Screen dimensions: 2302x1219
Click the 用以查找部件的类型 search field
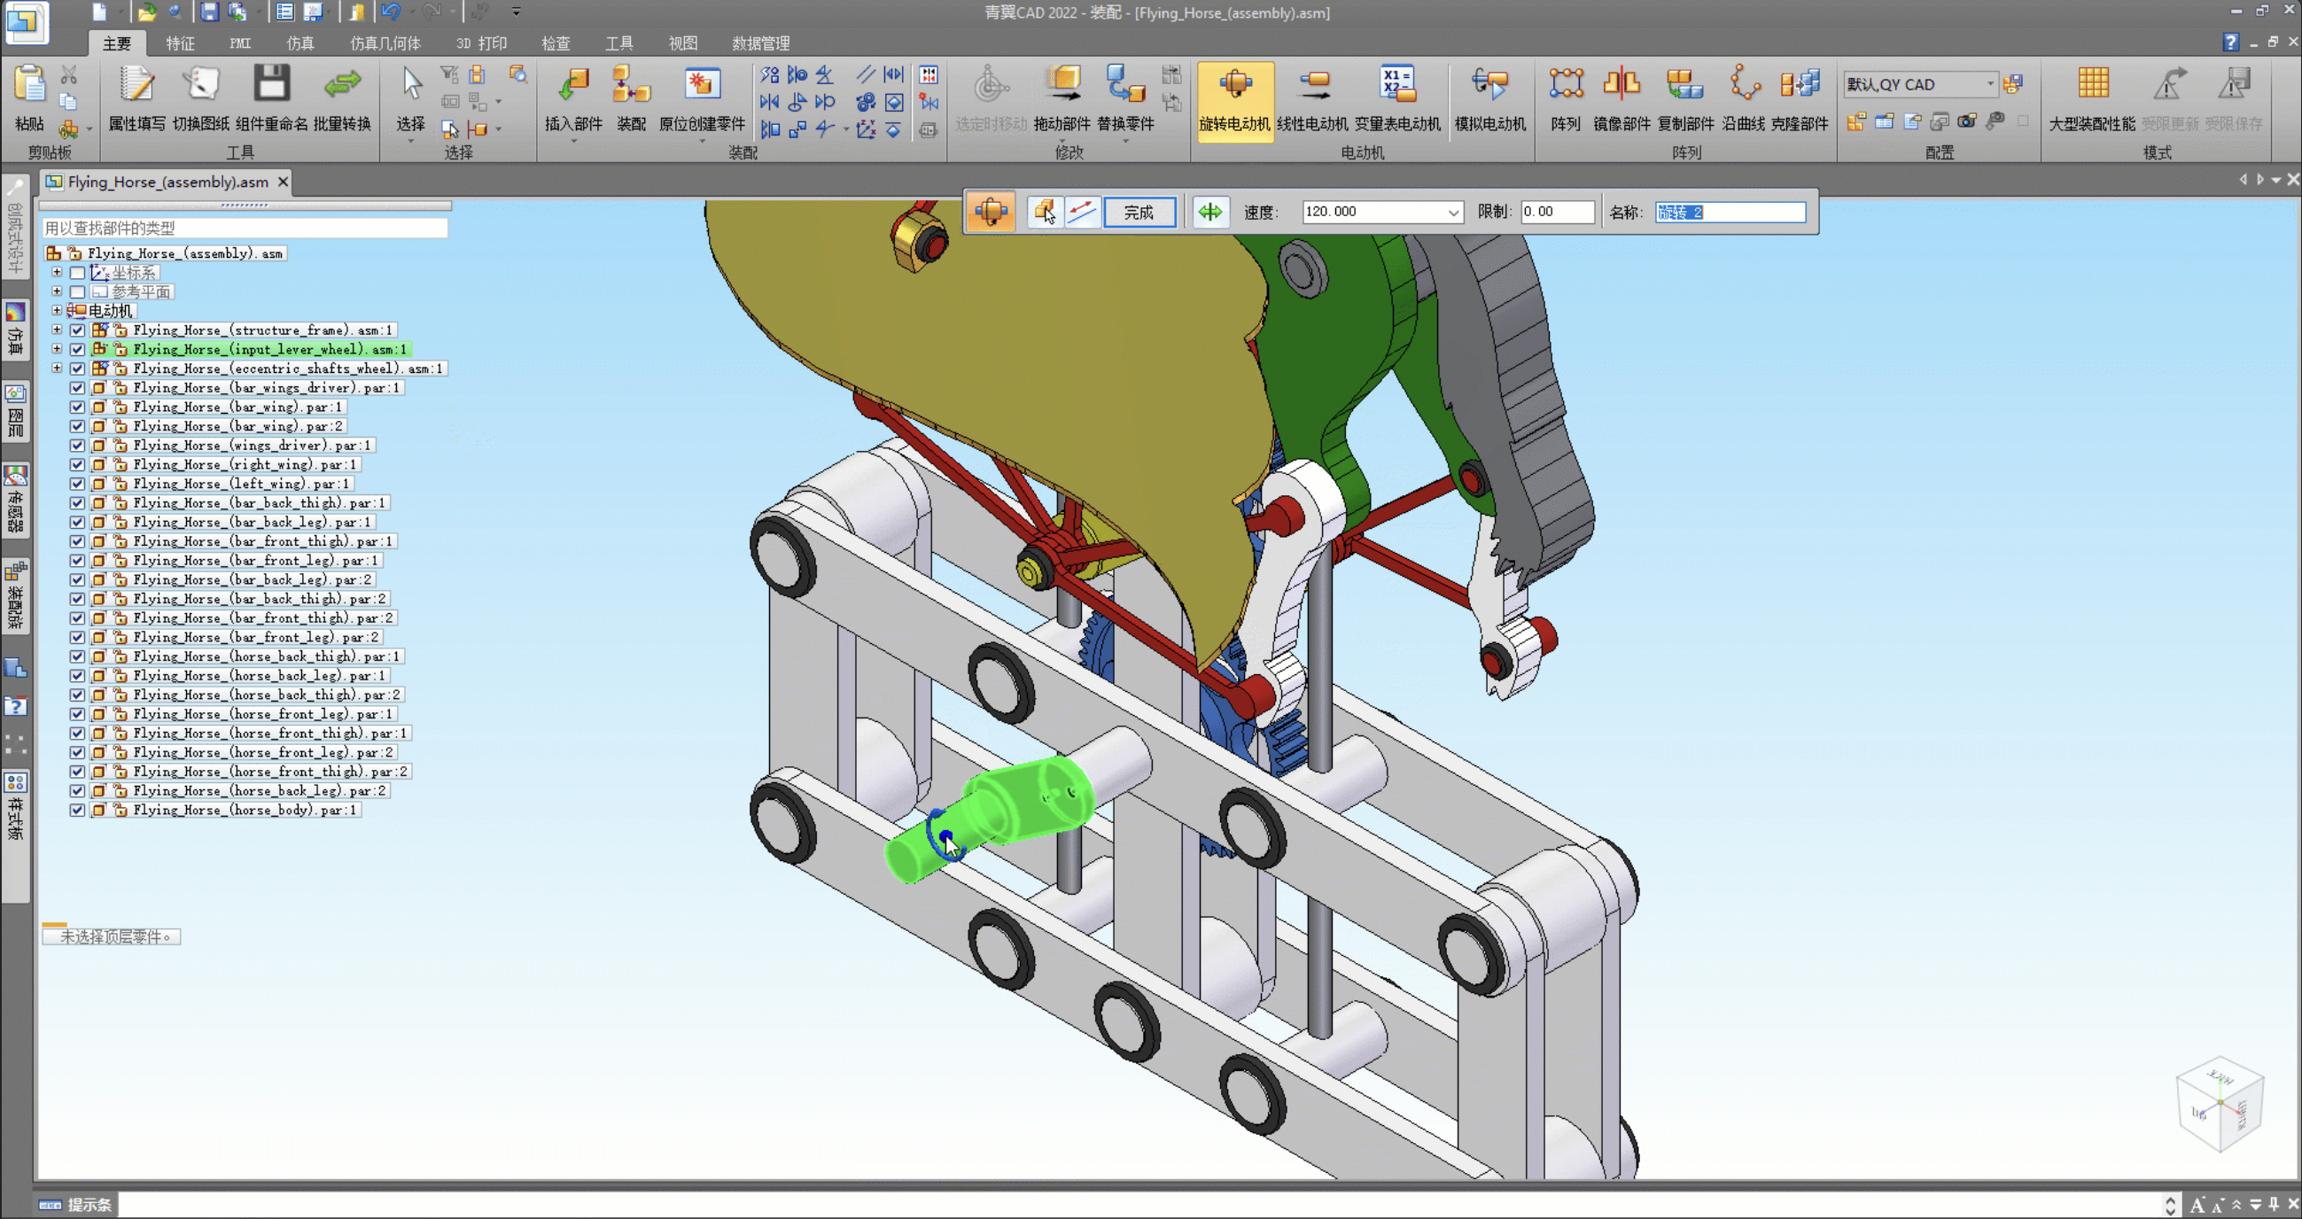[x=244, y=228]
